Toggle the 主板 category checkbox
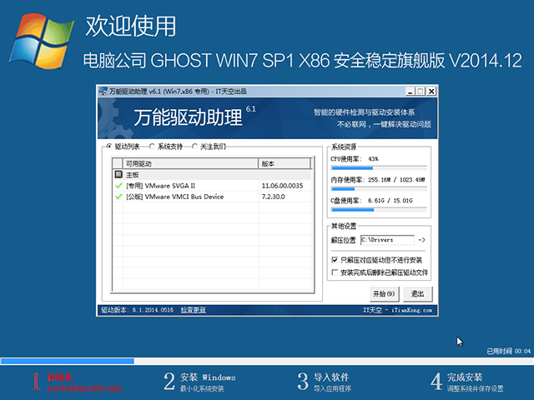 point(118,174)
